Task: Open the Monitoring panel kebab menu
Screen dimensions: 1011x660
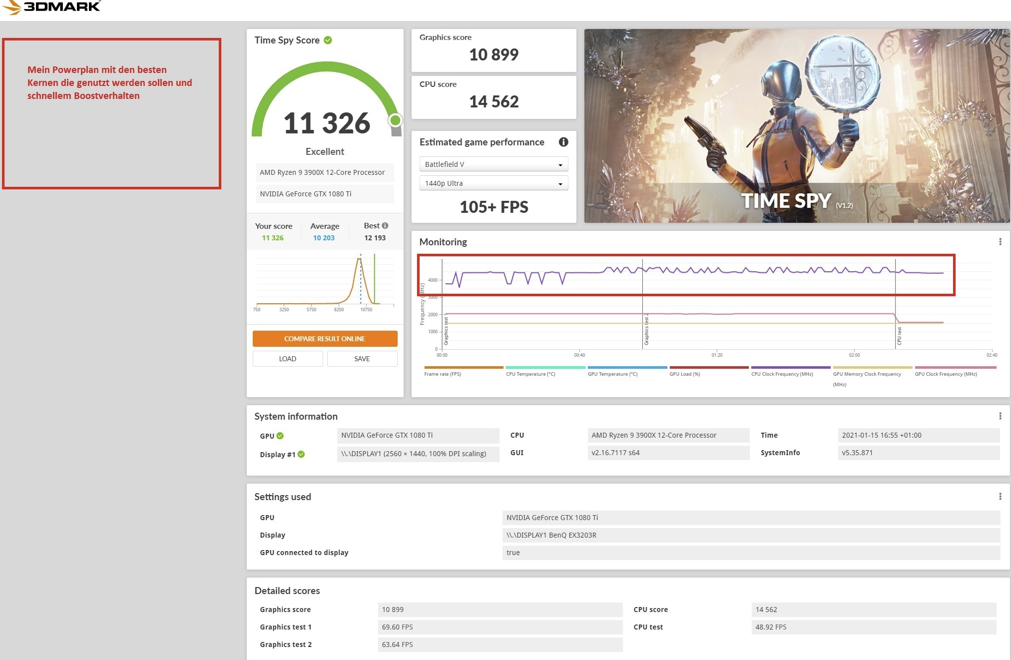Action: 1001,241
